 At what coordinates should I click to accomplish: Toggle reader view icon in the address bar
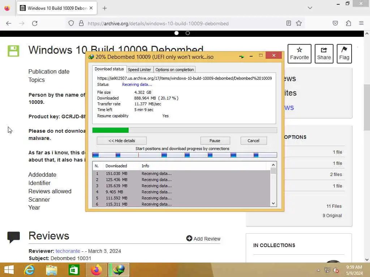pos(289,23)
